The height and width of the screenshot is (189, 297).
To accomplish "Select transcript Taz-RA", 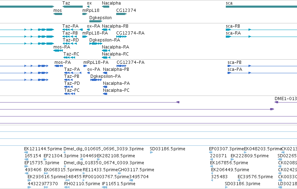I will (x=73, y=30).
